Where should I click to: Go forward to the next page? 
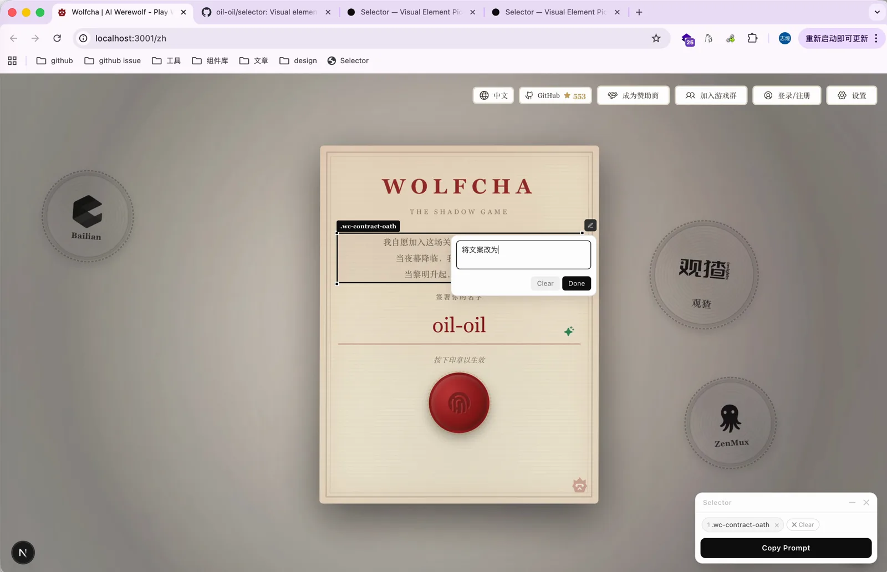(x=35, y=38)
